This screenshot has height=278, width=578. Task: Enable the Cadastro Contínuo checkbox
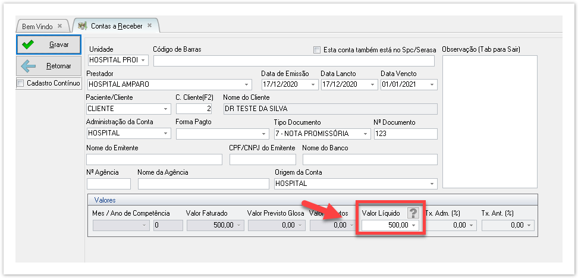(x=21, y=83)
